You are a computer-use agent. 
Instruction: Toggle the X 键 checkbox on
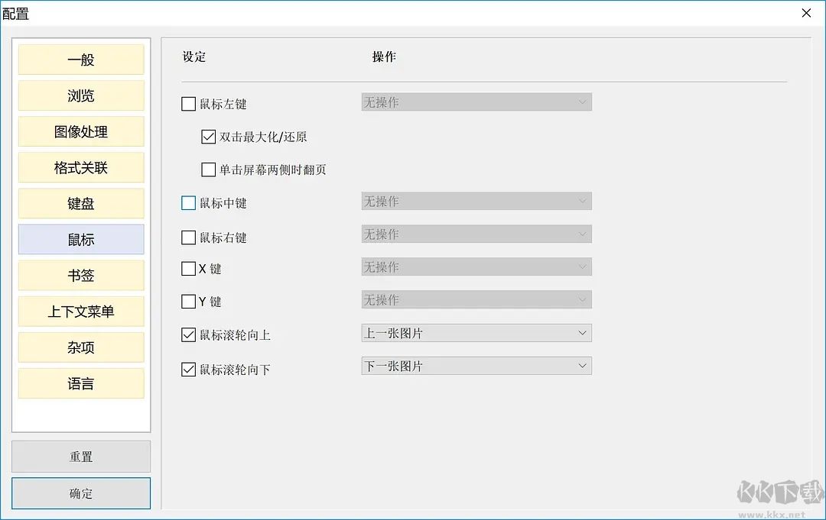(x=187, y=268)
